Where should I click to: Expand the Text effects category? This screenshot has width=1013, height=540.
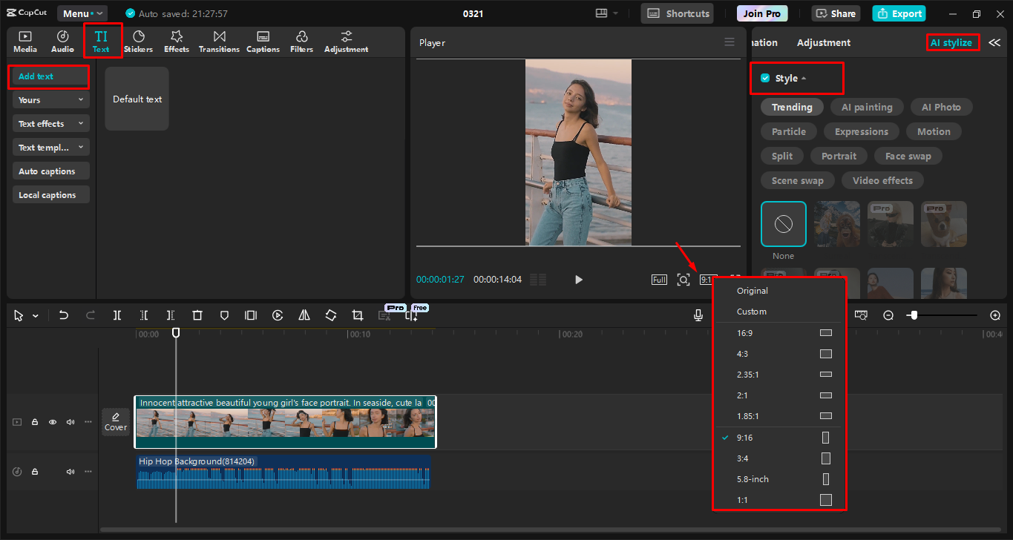51,124
